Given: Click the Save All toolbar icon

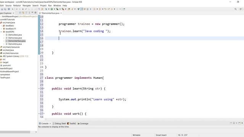Looking at the screenshot, I should [x=5, y=9].
